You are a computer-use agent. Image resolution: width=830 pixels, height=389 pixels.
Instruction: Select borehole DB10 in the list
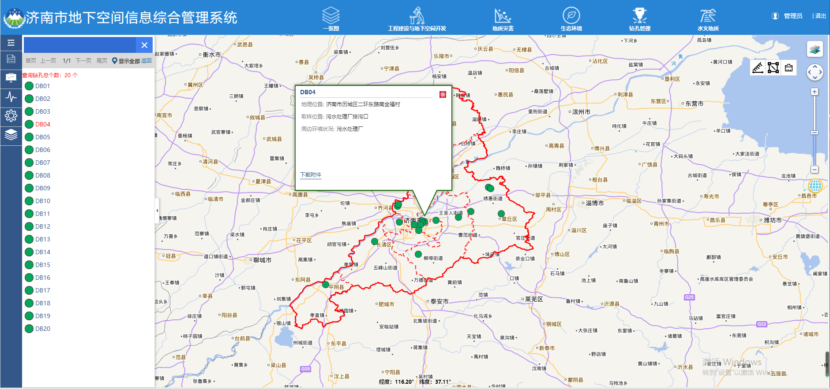pyautogui.click(x=42, y=201)
